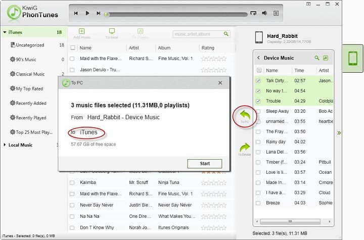The height and width of the screenshot is (240, 364).
Task: Check the Never Say Never row checkbox
Action: pos(72,205)
